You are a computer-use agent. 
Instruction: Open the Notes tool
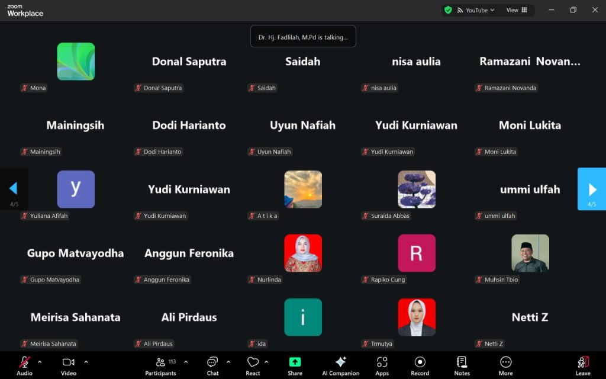tap(462, 365)
